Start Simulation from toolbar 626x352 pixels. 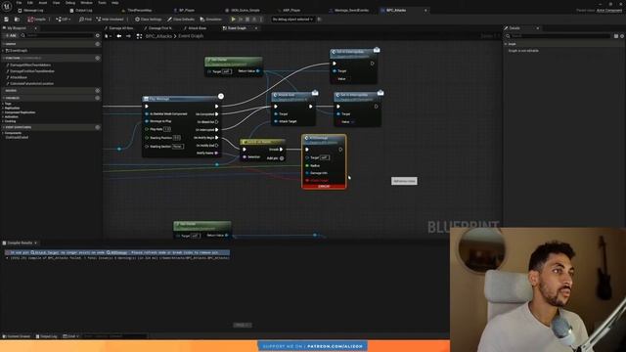tap(211, 20)
